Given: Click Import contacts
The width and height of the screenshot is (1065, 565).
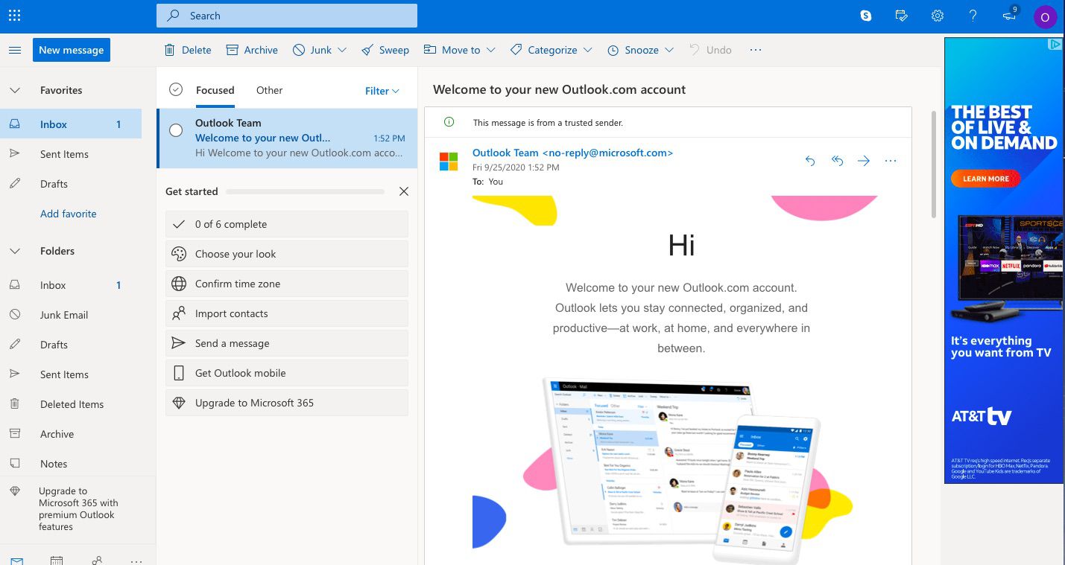Looking at the screenshot, I should click(x=287, y=313).
